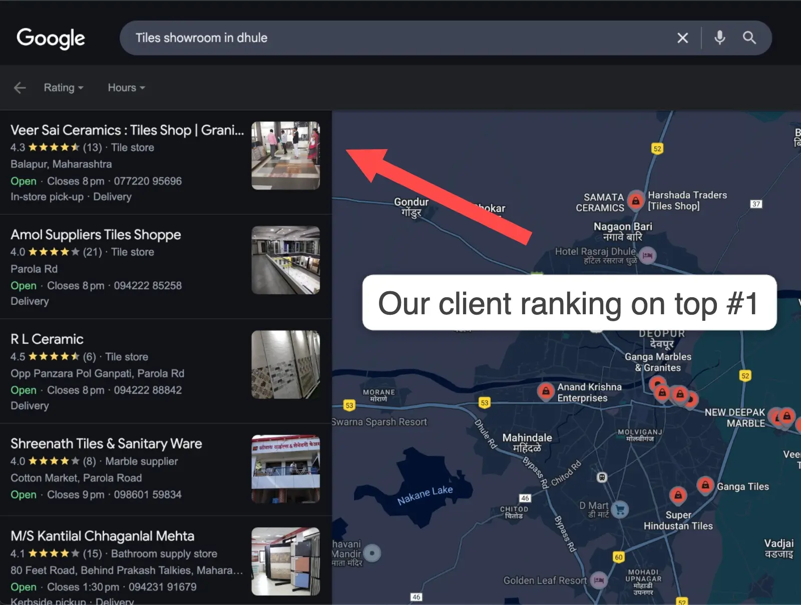Image resolution: width=801 pixels, height=605 pixels.
Task: Click the D Mart shopping cart icon
Action: (620, 510)
